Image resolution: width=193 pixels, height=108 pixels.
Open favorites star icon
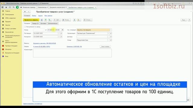coord(6,7)
